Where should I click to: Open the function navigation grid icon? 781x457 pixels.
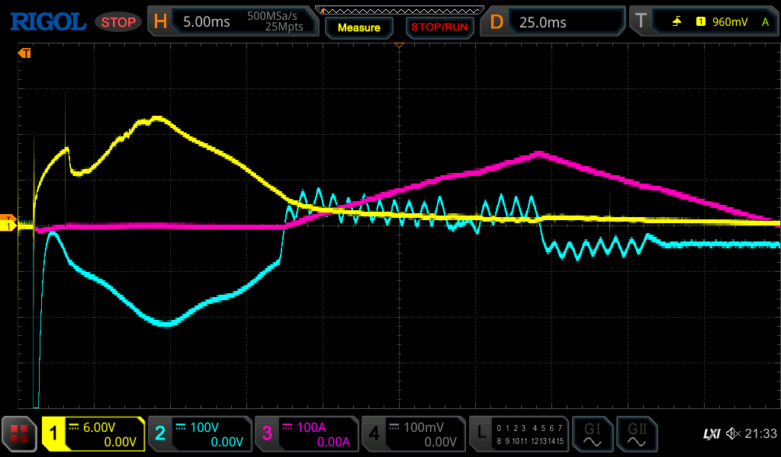[20, 434]
